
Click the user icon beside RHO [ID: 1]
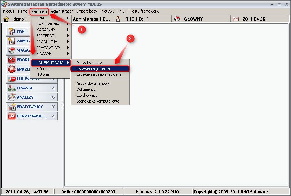click(x=118, y=19)
